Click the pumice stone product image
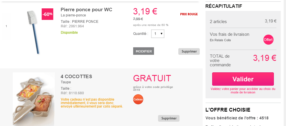 click(32, 32)
